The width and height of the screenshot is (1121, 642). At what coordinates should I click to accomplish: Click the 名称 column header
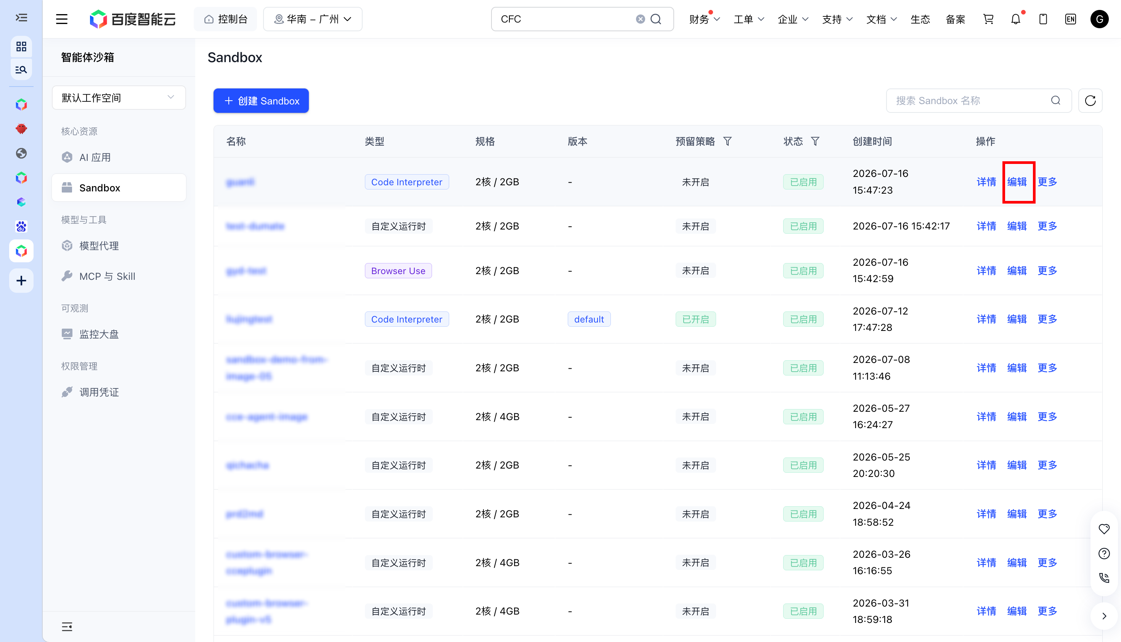coord(236,141)
